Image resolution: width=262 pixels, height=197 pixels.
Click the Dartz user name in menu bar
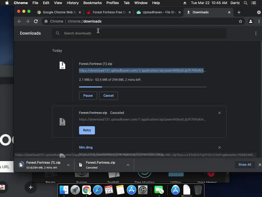pyautogui.click(x=235, y=3)
